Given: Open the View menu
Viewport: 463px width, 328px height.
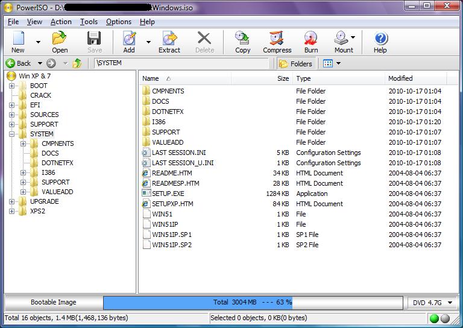Looking at the screenshot, I should click(x=34, y=22).
